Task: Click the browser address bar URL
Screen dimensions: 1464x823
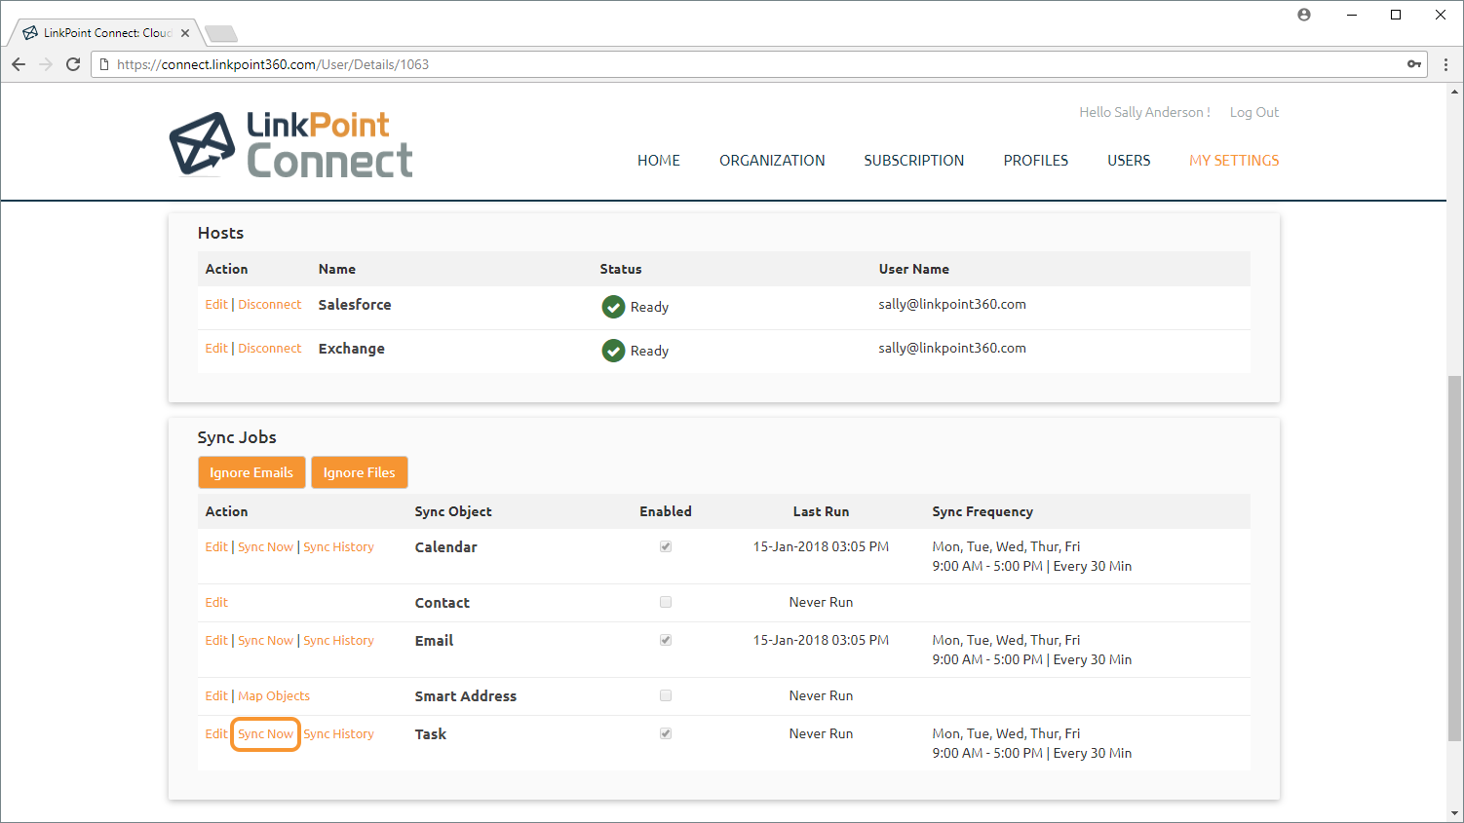Action: [273, 64]
